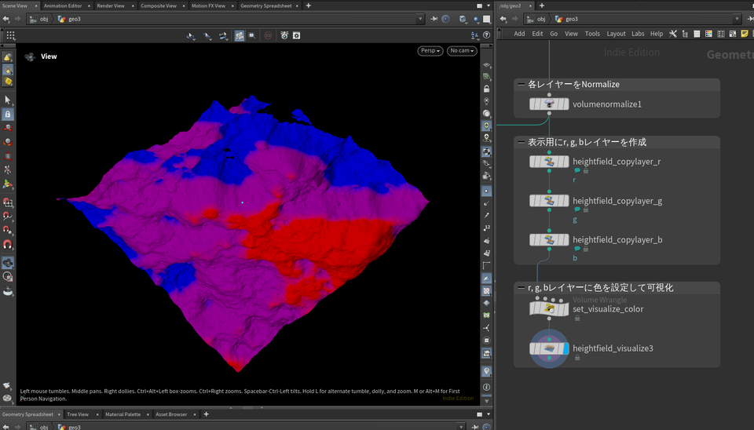Click the heightfield_visualize3 node icon
This screenshot has width=754, height=430.
point(549,348)
